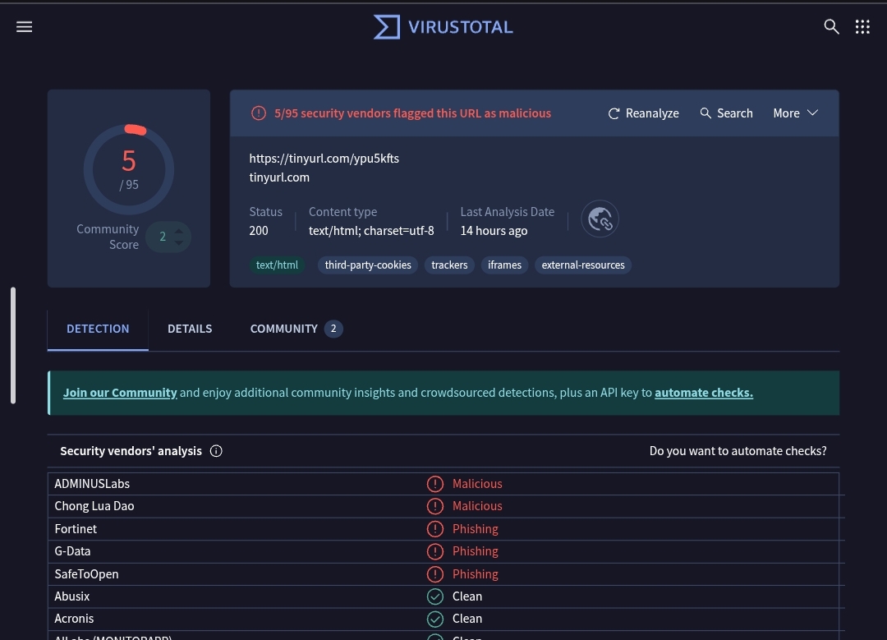
Task: Open the apps grid launcher
Action: pos(862,26)
